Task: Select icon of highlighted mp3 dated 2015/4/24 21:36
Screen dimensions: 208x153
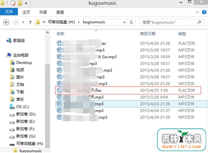Action: pos(59,104)
